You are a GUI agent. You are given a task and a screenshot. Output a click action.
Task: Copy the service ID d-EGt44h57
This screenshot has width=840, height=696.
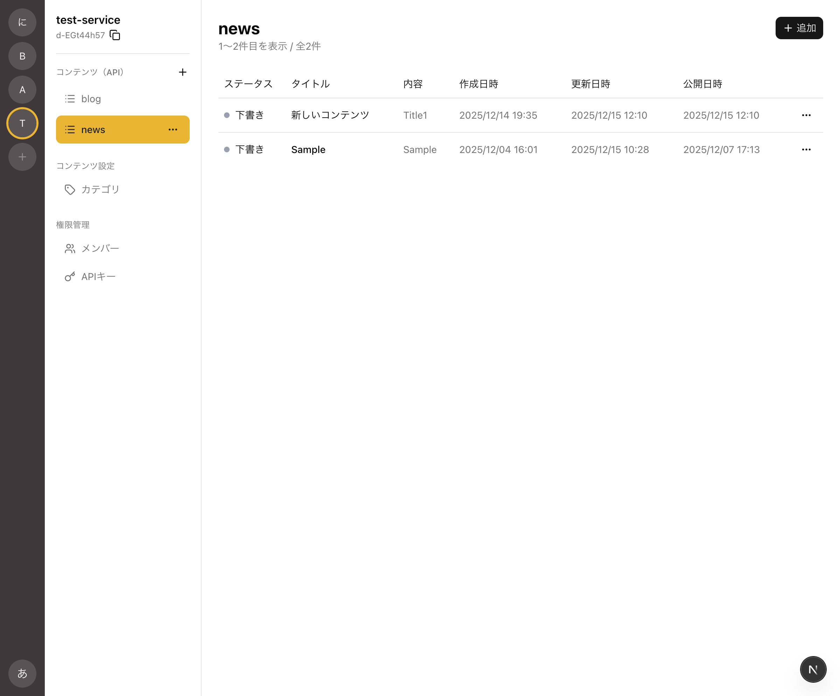(115, 35)
